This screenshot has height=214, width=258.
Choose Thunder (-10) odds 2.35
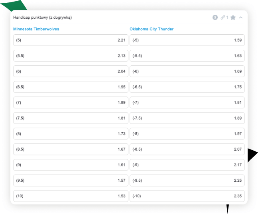click(187, 196)
